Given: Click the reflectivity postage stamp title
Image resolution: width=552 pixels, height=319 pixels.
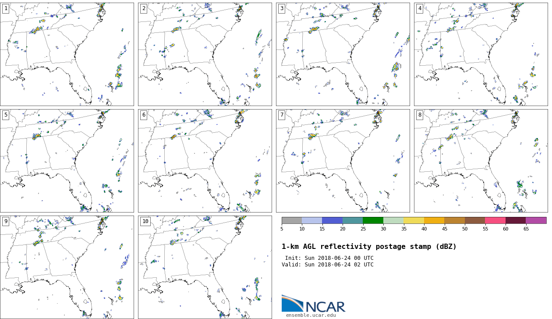Looking at the screenshot, I should (x=369, y=247).
